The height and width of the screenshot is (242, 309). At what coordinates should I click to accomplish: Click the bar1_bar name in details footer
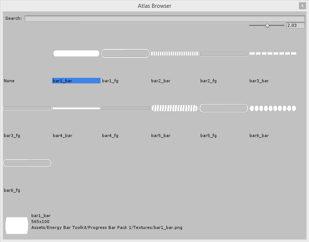(41, 216)
